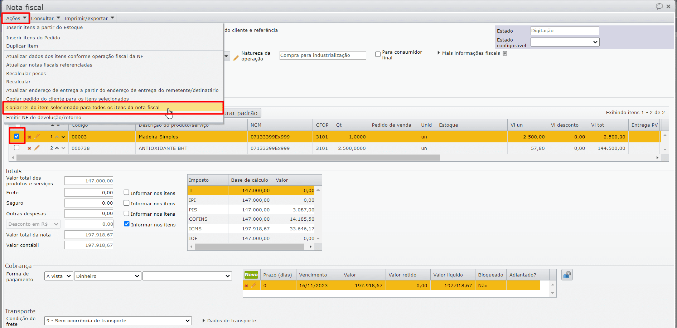
Task: Sort items table by NCM column header
Action: point(280,125)
